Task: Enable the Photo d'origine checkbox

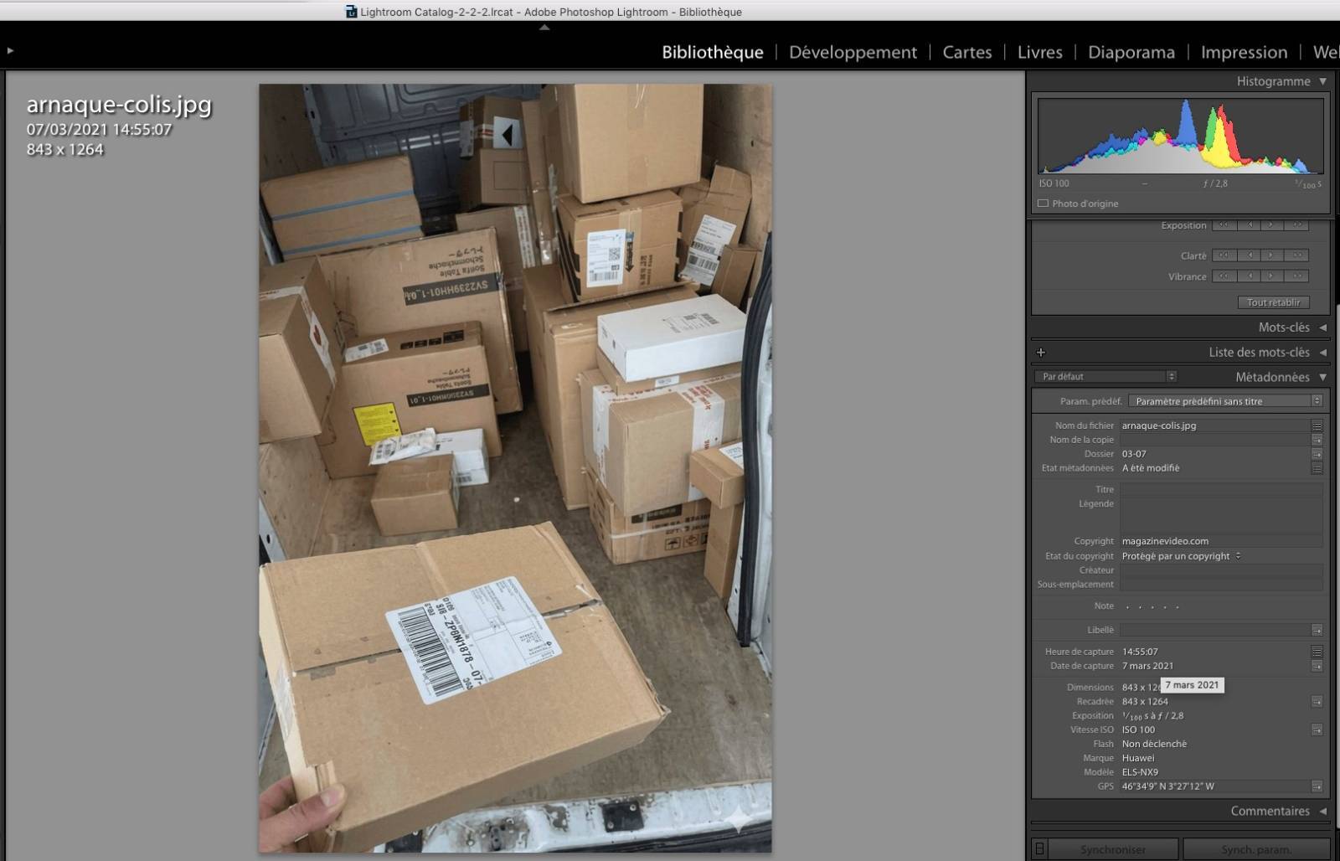Action: [1043, 204]
